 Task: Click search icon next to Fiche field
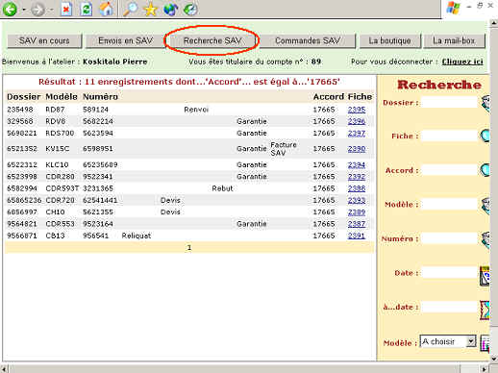coord(486,136)
